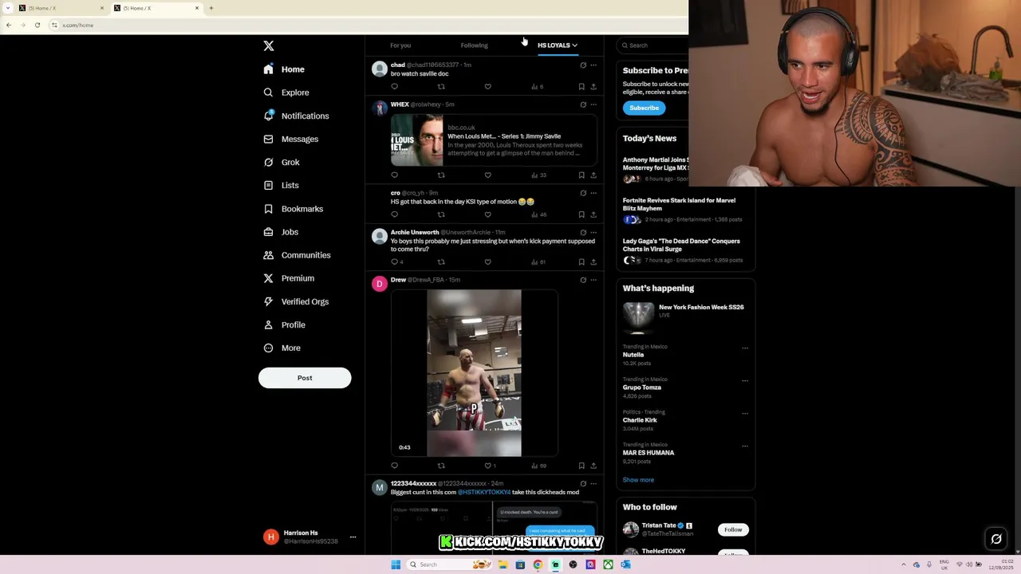
Task: Open Notifications in the sidebar
Action: click(296, 116)
